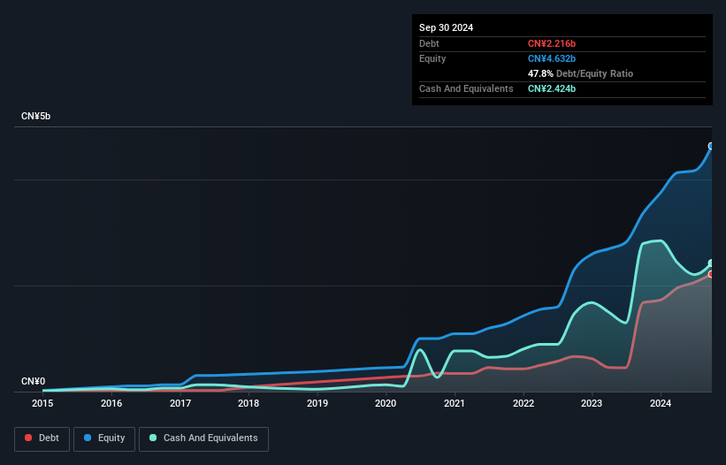
Task: Click the CN¥2.216b debt value
Action: click(x=552, y=43)
